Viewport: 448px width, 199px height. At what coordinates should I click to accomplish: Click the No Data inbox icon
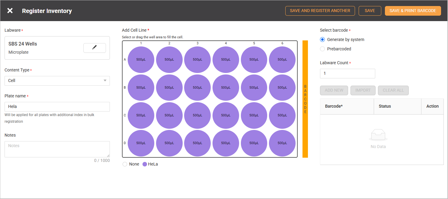(x=378, y=135)
